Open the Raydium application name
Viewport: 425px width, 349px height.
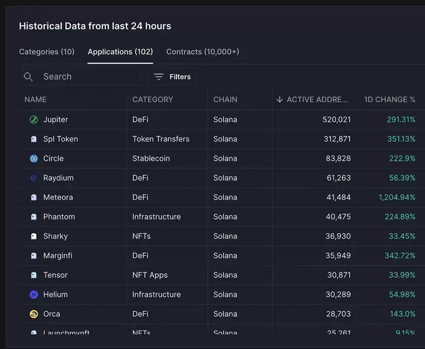[58, 178]
